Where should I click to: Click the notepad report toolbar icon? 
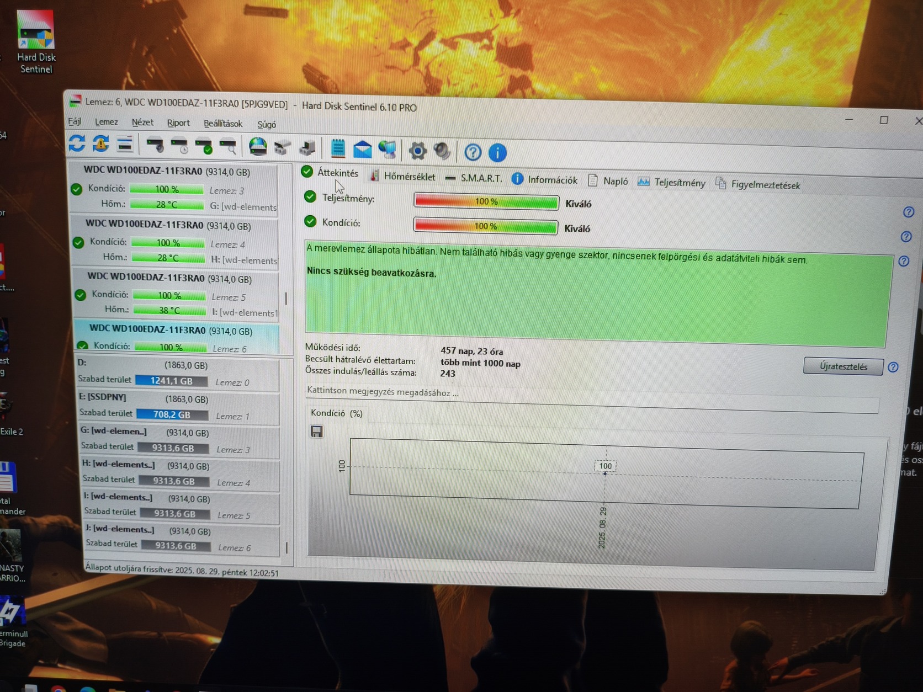click(338, 148)
